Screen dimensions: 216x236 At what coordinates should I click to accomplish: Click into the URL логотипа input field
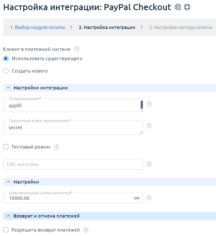click(73, 164)
